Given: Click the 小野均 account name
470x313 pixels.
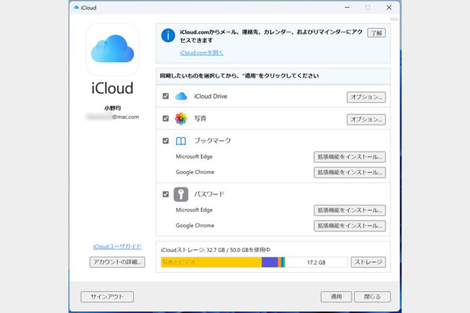Looking at the screenshot, I should (112, 108).
